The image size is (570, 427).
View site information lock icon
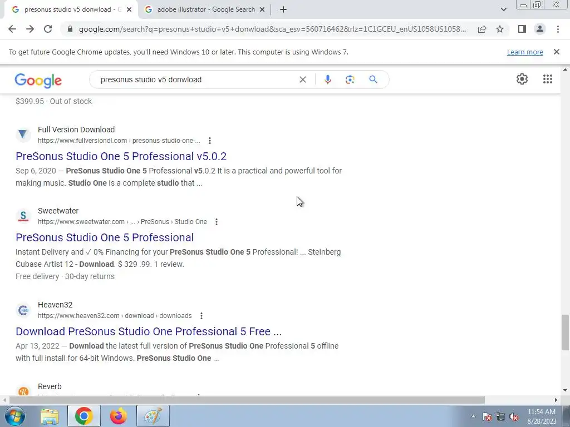[70, 29]
